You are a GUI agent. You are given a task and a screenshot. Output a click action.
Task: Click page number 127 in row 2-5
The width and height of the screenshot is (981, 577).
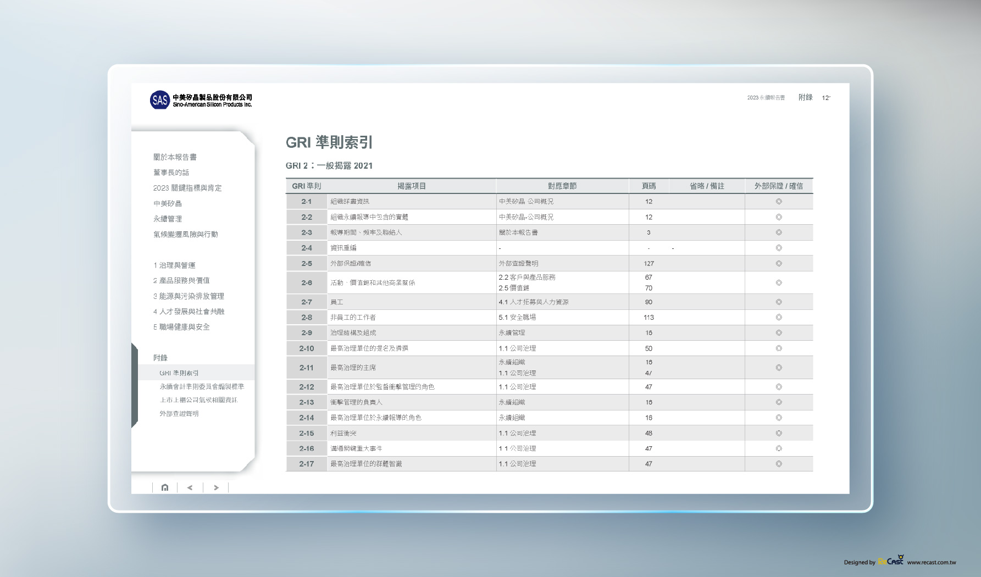tap(649, 264)
